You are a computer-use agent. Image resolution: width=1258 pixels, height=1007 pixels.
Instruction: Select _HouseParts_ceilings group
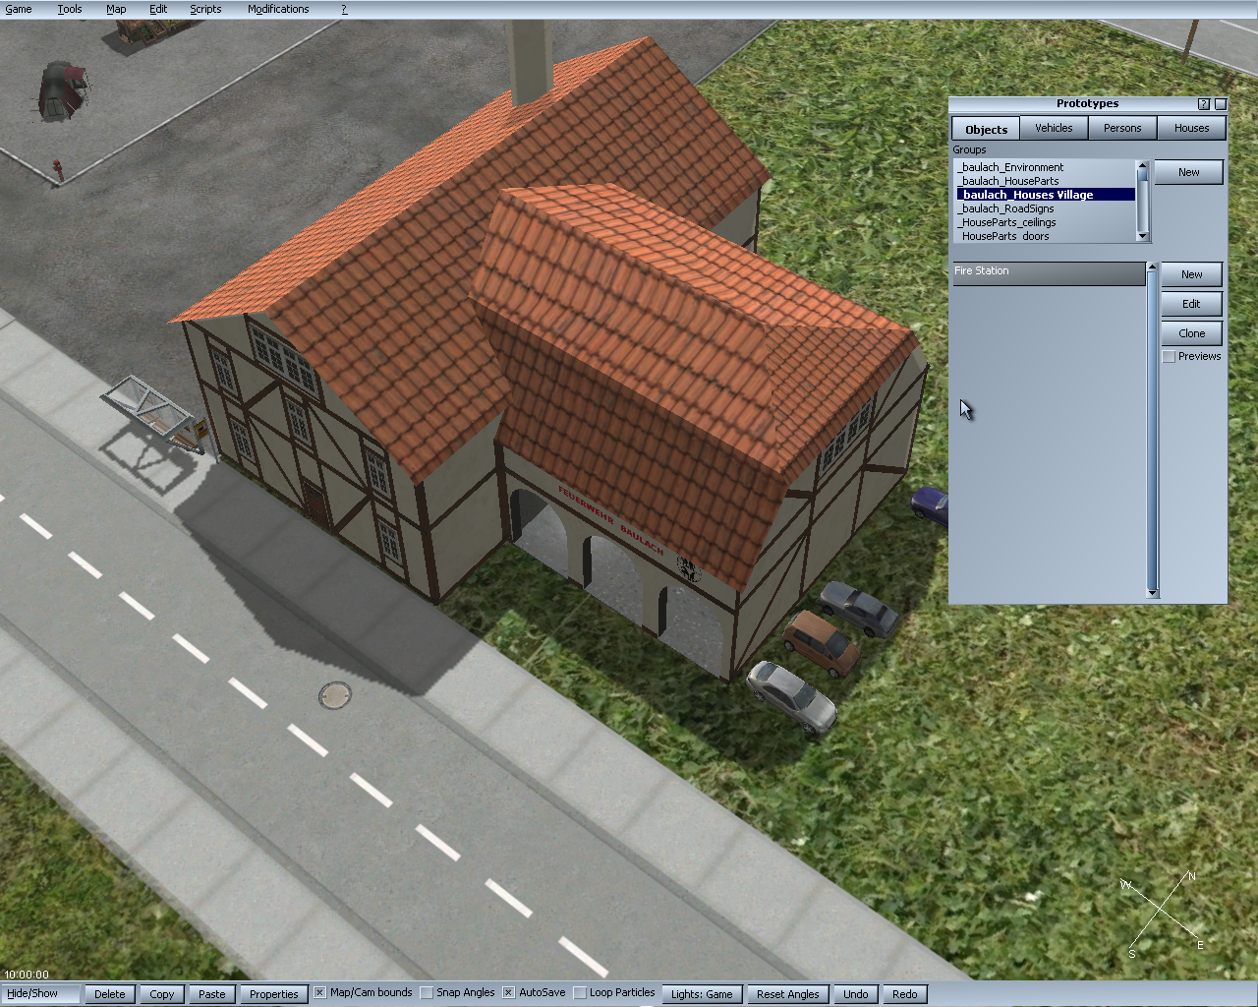(1046, 222)
